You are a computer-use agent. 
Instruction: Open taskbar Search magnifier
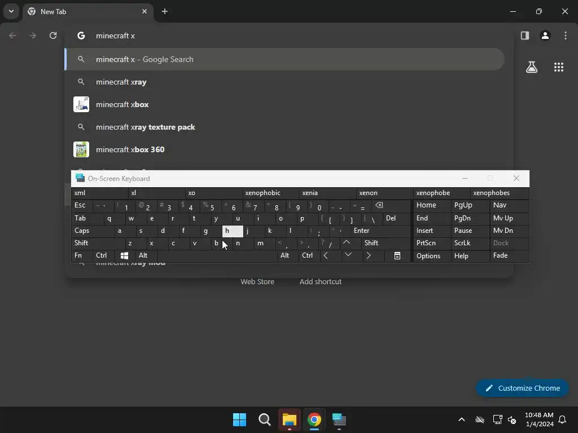pos(264,419)
